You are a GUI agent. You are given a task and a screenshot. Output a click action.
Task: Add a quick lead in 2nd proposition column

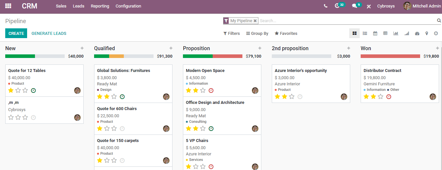pyautogui.click(x=349, y=48)
